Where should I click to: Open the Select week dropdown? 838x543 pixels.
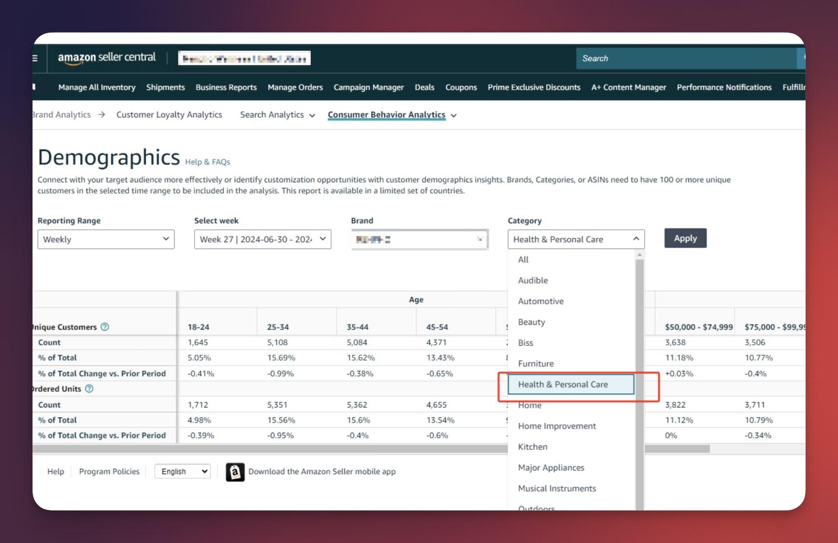(x=262, y=239)
